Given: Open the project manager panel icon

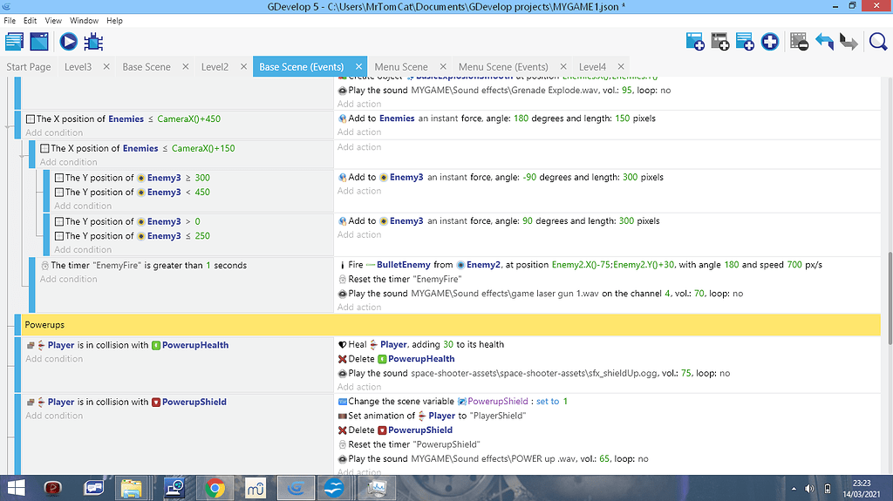Looking at the screenshot, I should coord(14,41).
